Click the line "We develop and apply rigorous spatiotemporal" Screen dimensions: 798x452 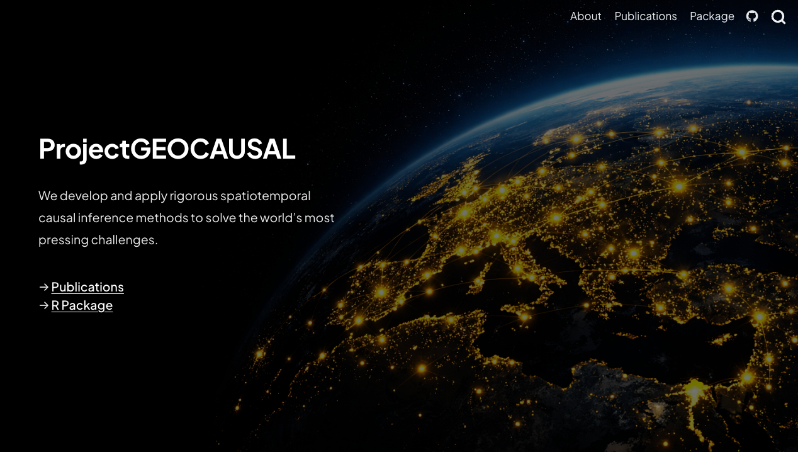click(x=174, y=196)
